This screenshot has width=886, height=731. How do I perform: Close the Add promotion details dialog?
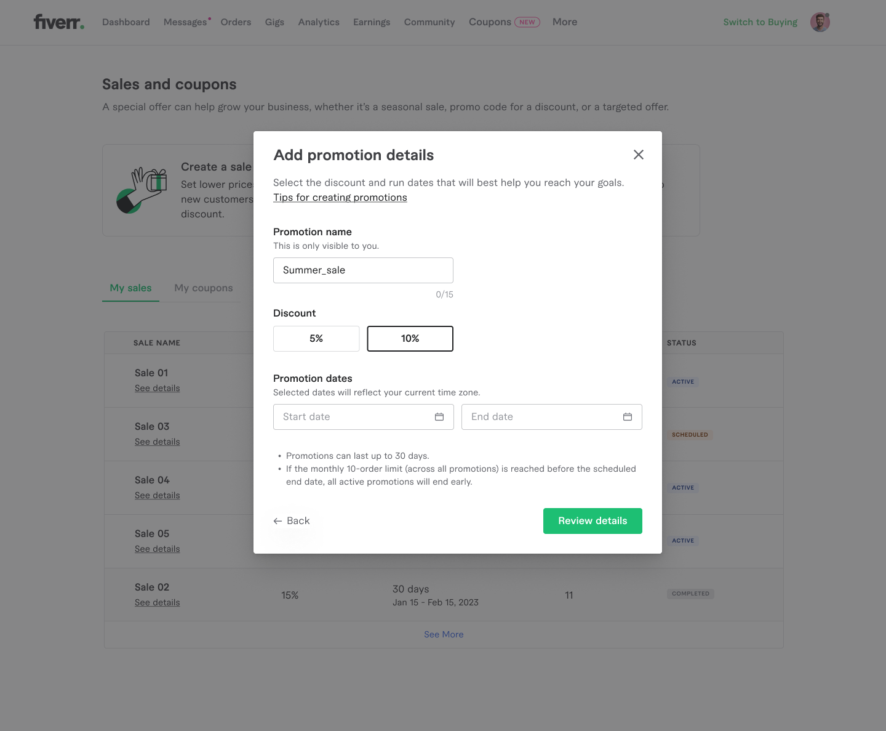[x=639, y=155]
